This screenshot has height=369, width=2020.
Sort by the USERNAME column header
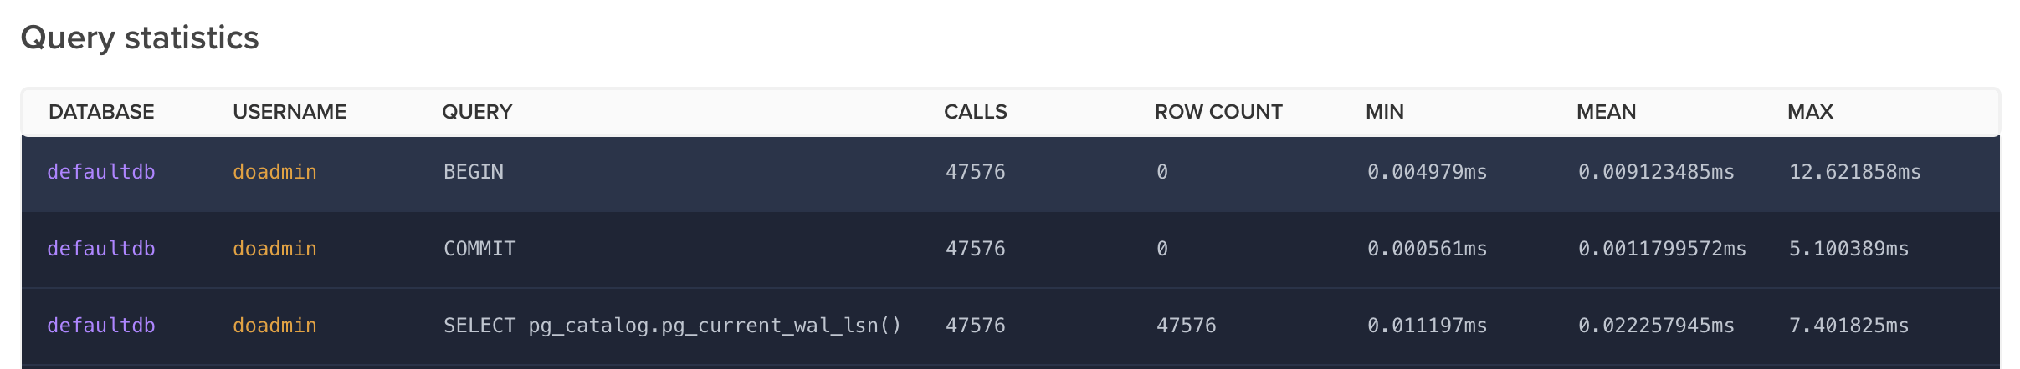click(x=289, y=112)
